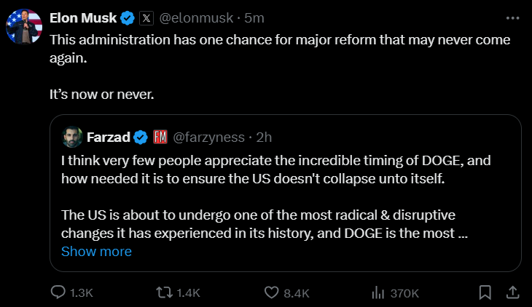Image resolution: width=532 pixels, height=307 pixels.
Task: Expand quoted tweet with Show more
Action: tap(96, 251)
